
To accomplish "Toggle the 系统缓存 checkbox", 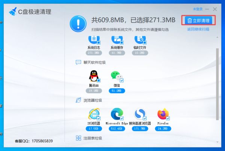I will pyautogui.click(x=121, y=43).
